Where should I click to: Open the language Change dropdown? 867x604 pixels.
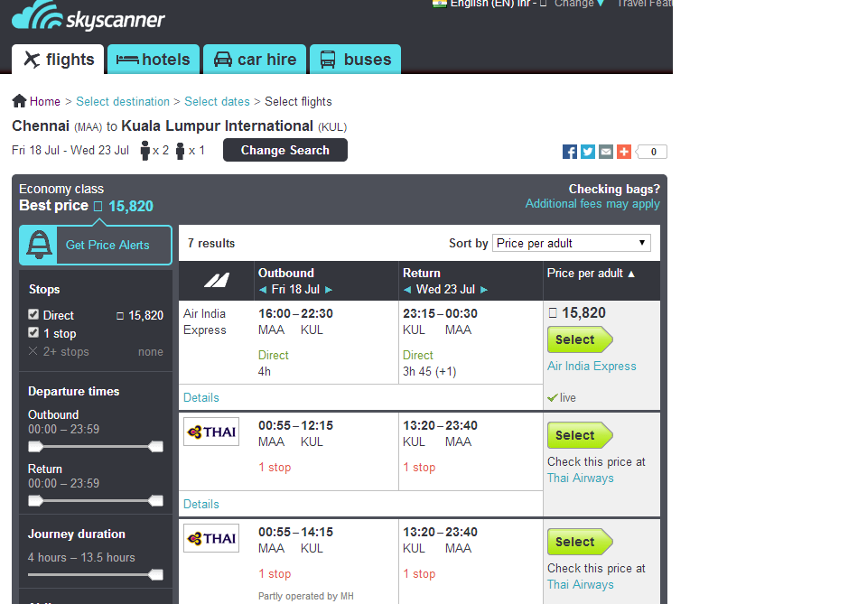(579, 4)
